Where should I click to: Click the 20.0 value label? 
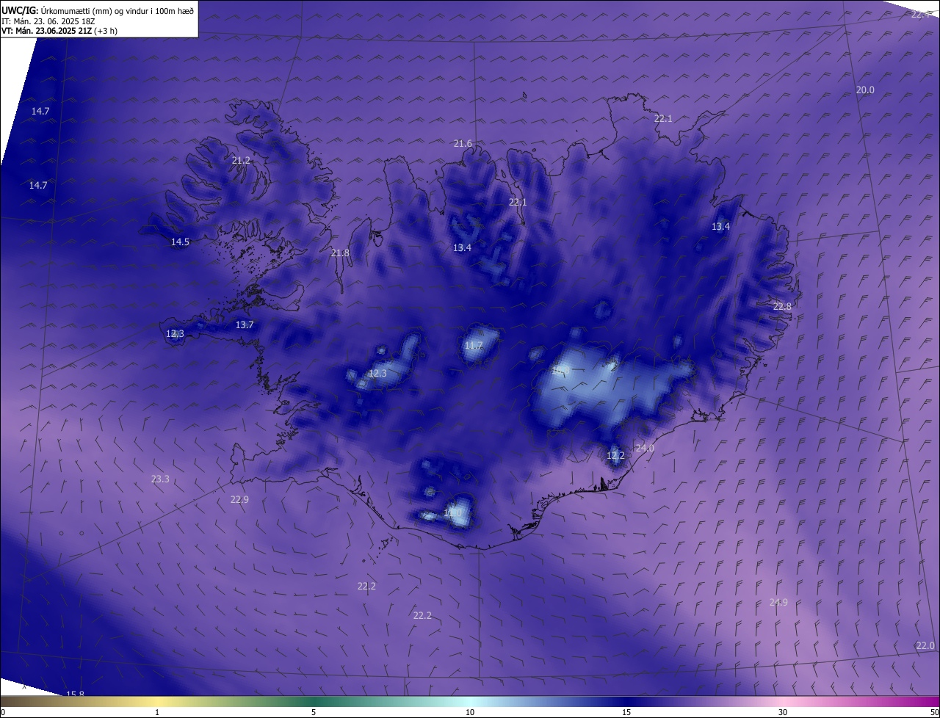pyautogui.click(x=865, y=90)
